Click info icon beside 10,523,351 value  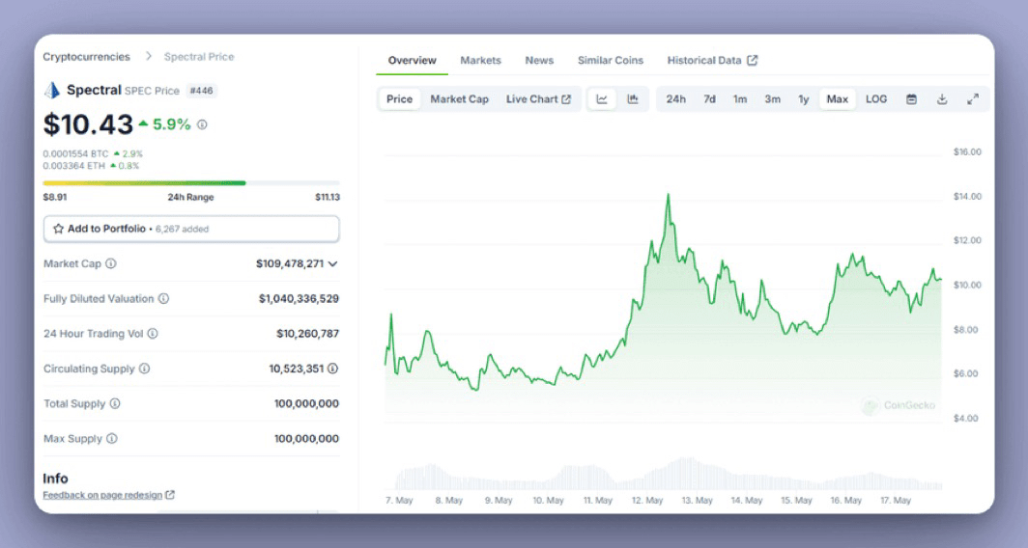pos(333,369)
